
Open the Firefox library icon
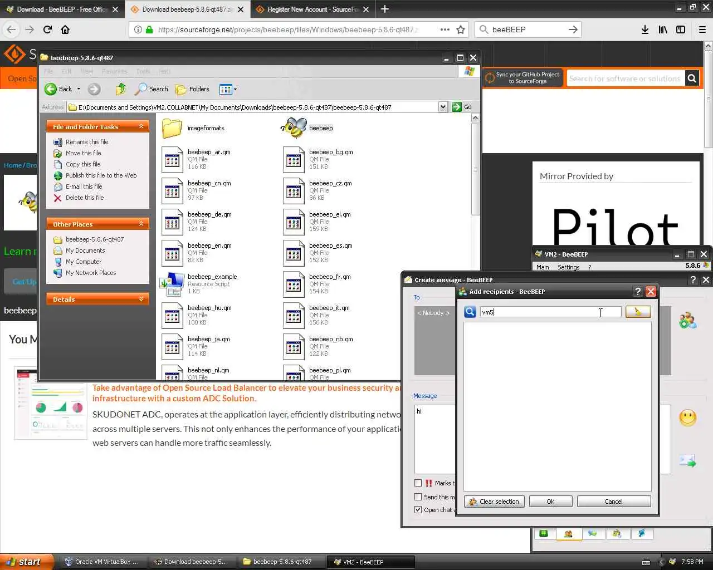click(x=662, y=30)
